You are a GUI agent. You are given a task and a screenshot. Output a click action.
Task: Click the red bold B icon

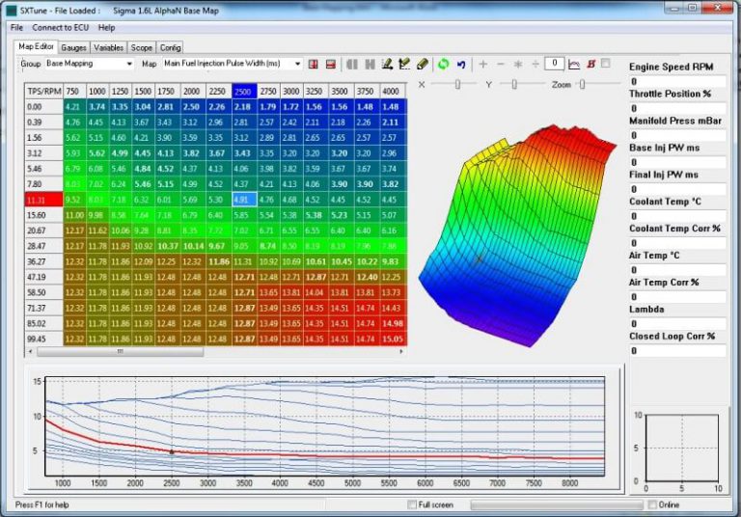point(590,64)
